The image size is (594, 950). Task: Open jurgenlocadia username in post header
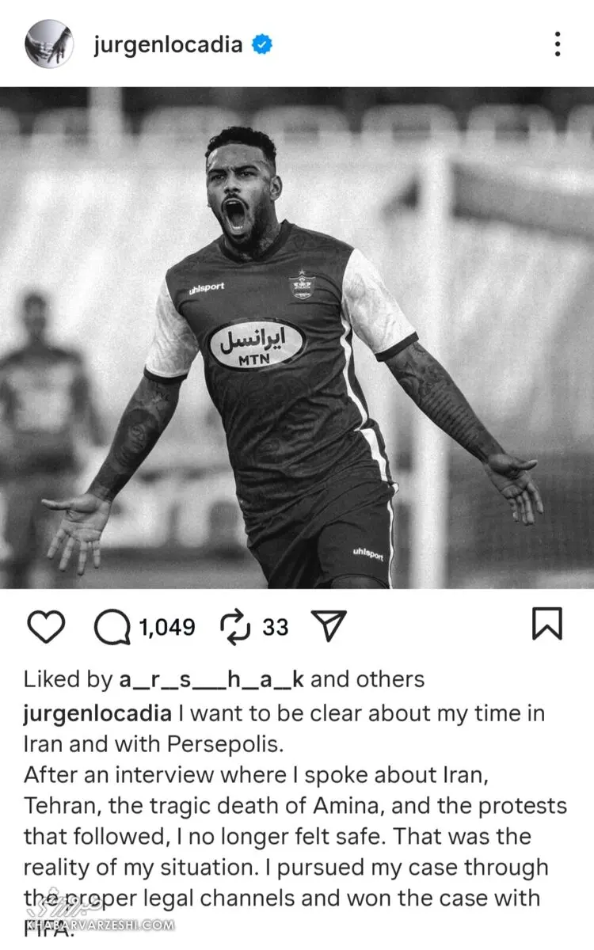(x=168, y=44)
